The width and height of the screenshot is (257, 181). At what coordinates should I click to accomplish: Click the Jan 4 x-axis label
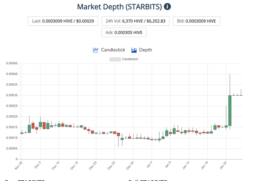149,165
